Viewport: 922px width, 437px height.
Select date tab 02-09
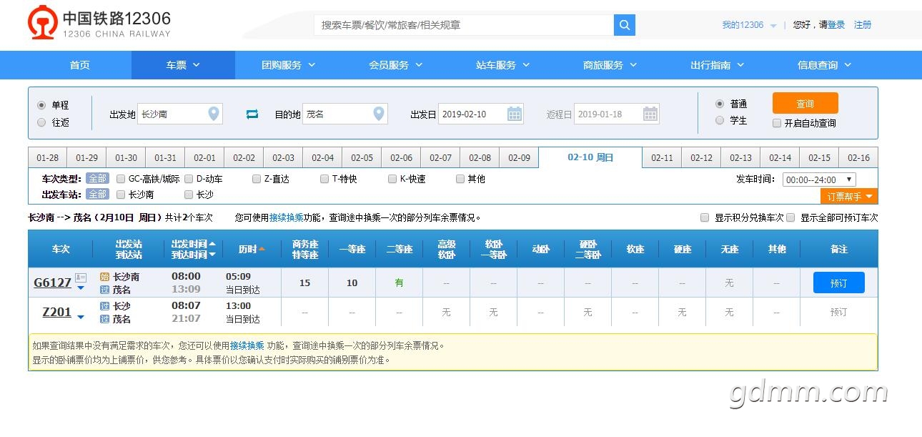coord(519,158)
